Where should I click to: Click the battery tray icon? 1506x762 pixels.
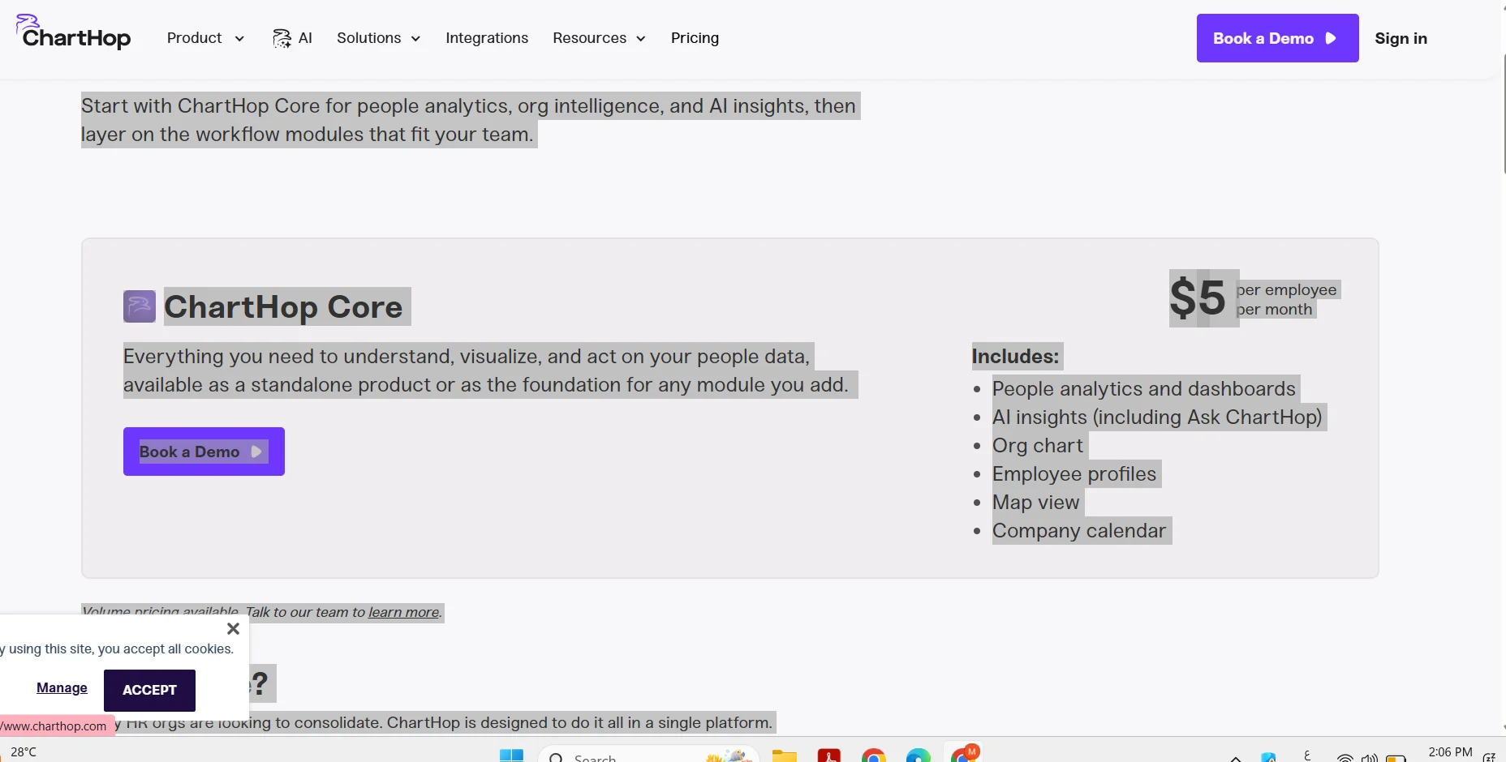tap(1396, 758)
